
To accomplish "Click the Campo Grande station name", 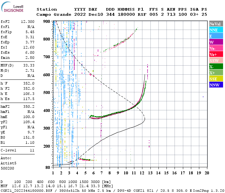I will click(54, 14).
